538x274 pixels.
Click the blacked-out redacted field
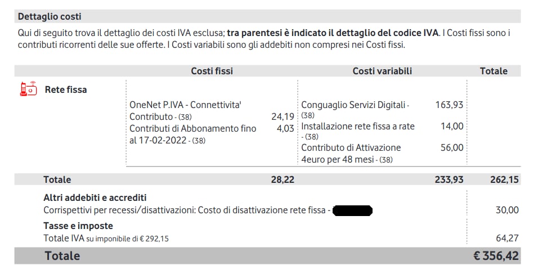pos(352,210)
